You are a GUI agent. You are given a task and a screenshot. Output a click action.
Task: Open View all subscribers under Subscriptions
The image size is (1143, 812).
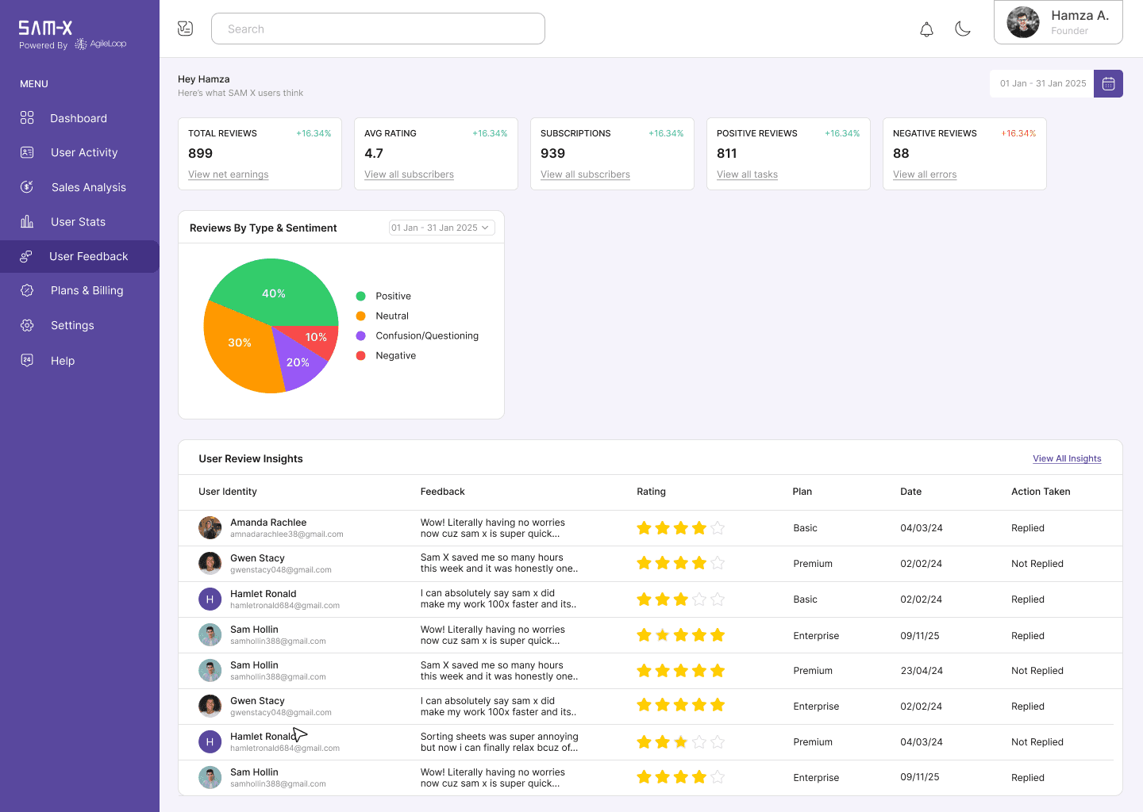point(586,174)
